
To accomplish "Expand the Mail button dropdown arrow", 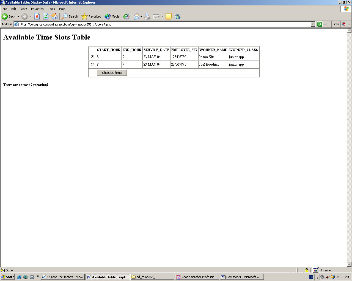I will (x=141, y=16).
